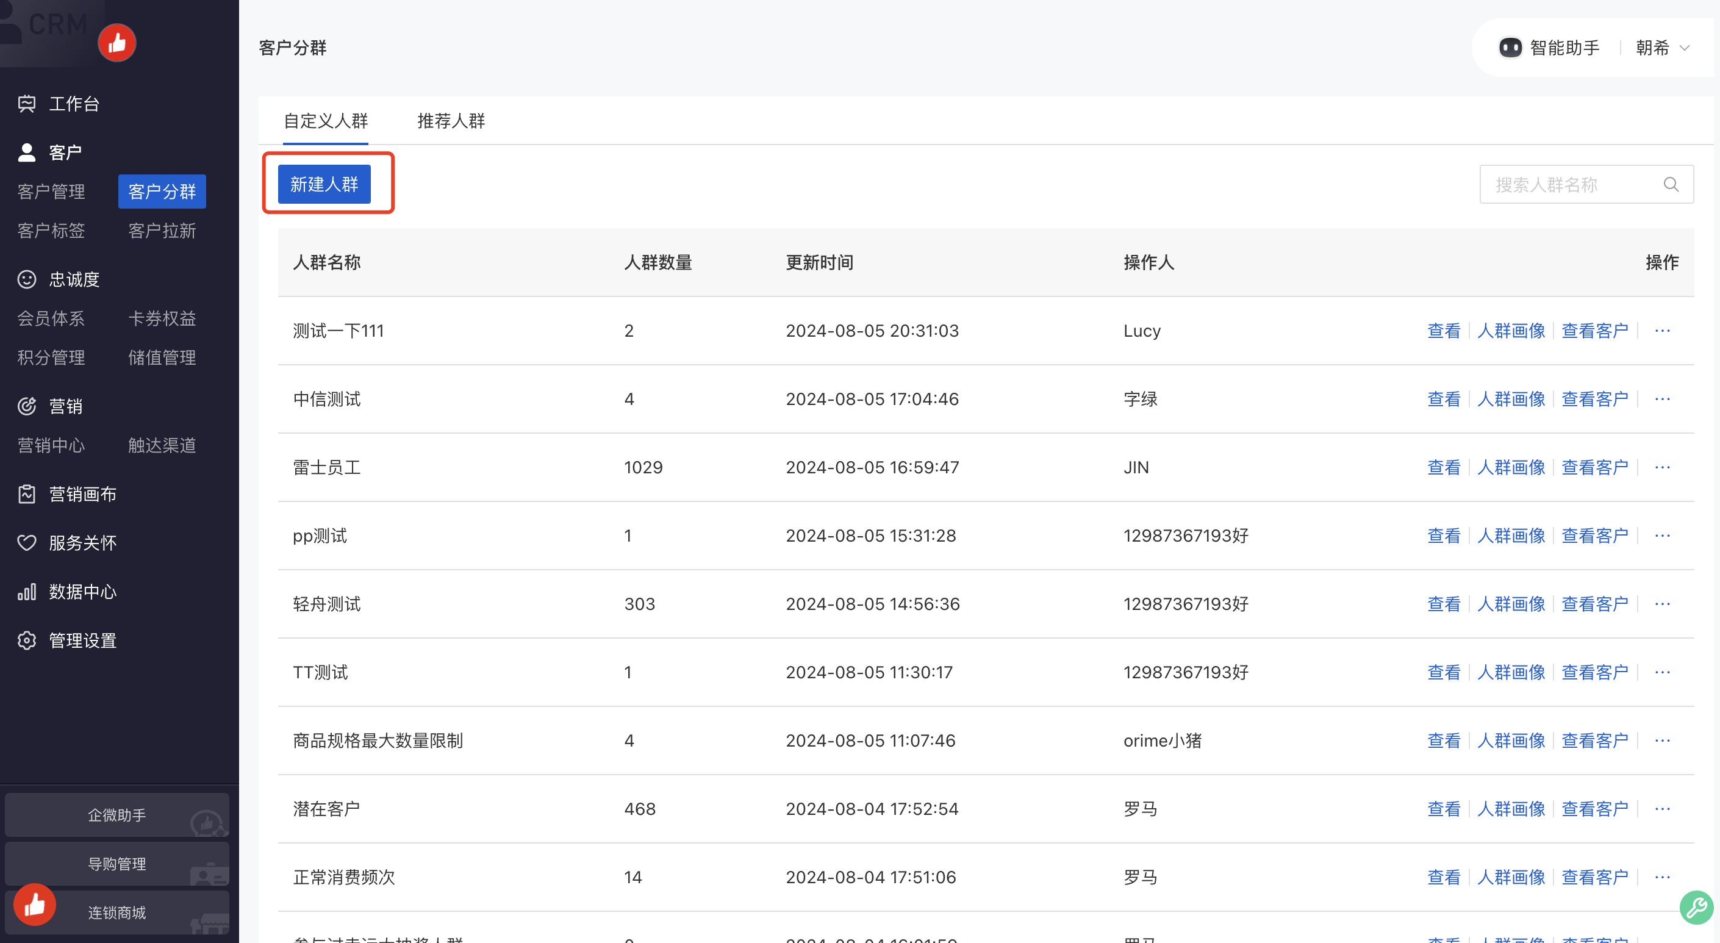Screen dimensions: 1720x943
Task: Open more actions menu for 轻舟测试
Action: pos(1663,604)
